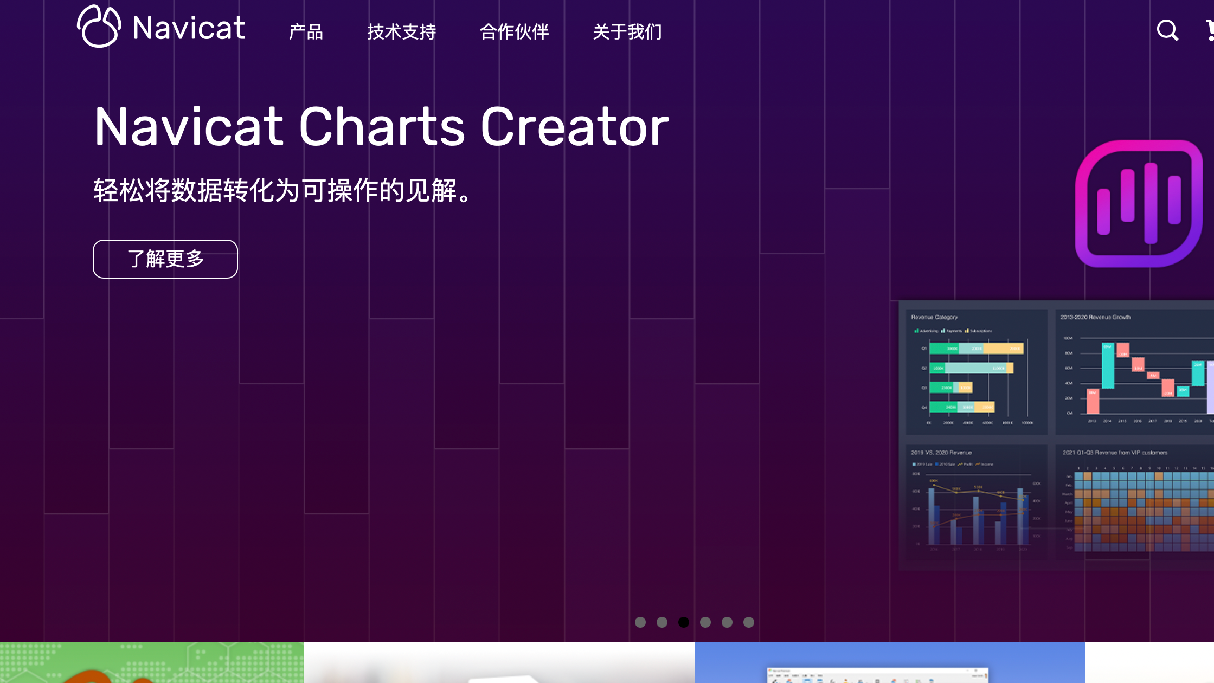Screen dimensions: 1214x683
Task: Click the 2021 Q1-Q3 VIP customers heatmap
Action: tap(1134, 502)
